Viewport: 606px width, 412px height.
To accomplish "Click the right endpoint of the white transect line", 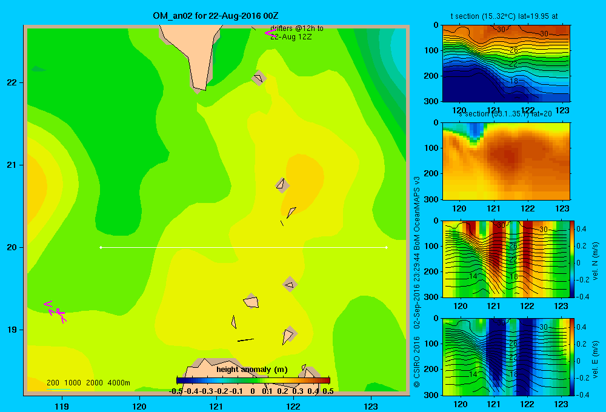I will (387, 247).
